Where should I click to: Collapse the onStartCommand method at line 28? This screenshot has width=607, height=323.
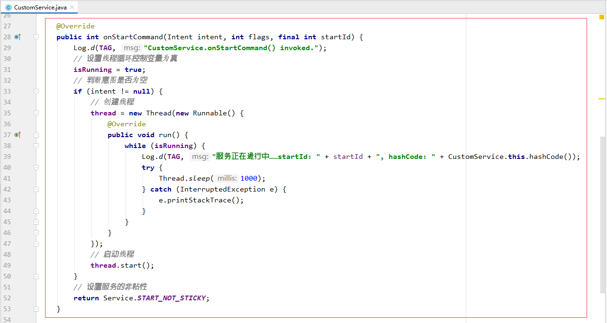coord(36,37)
